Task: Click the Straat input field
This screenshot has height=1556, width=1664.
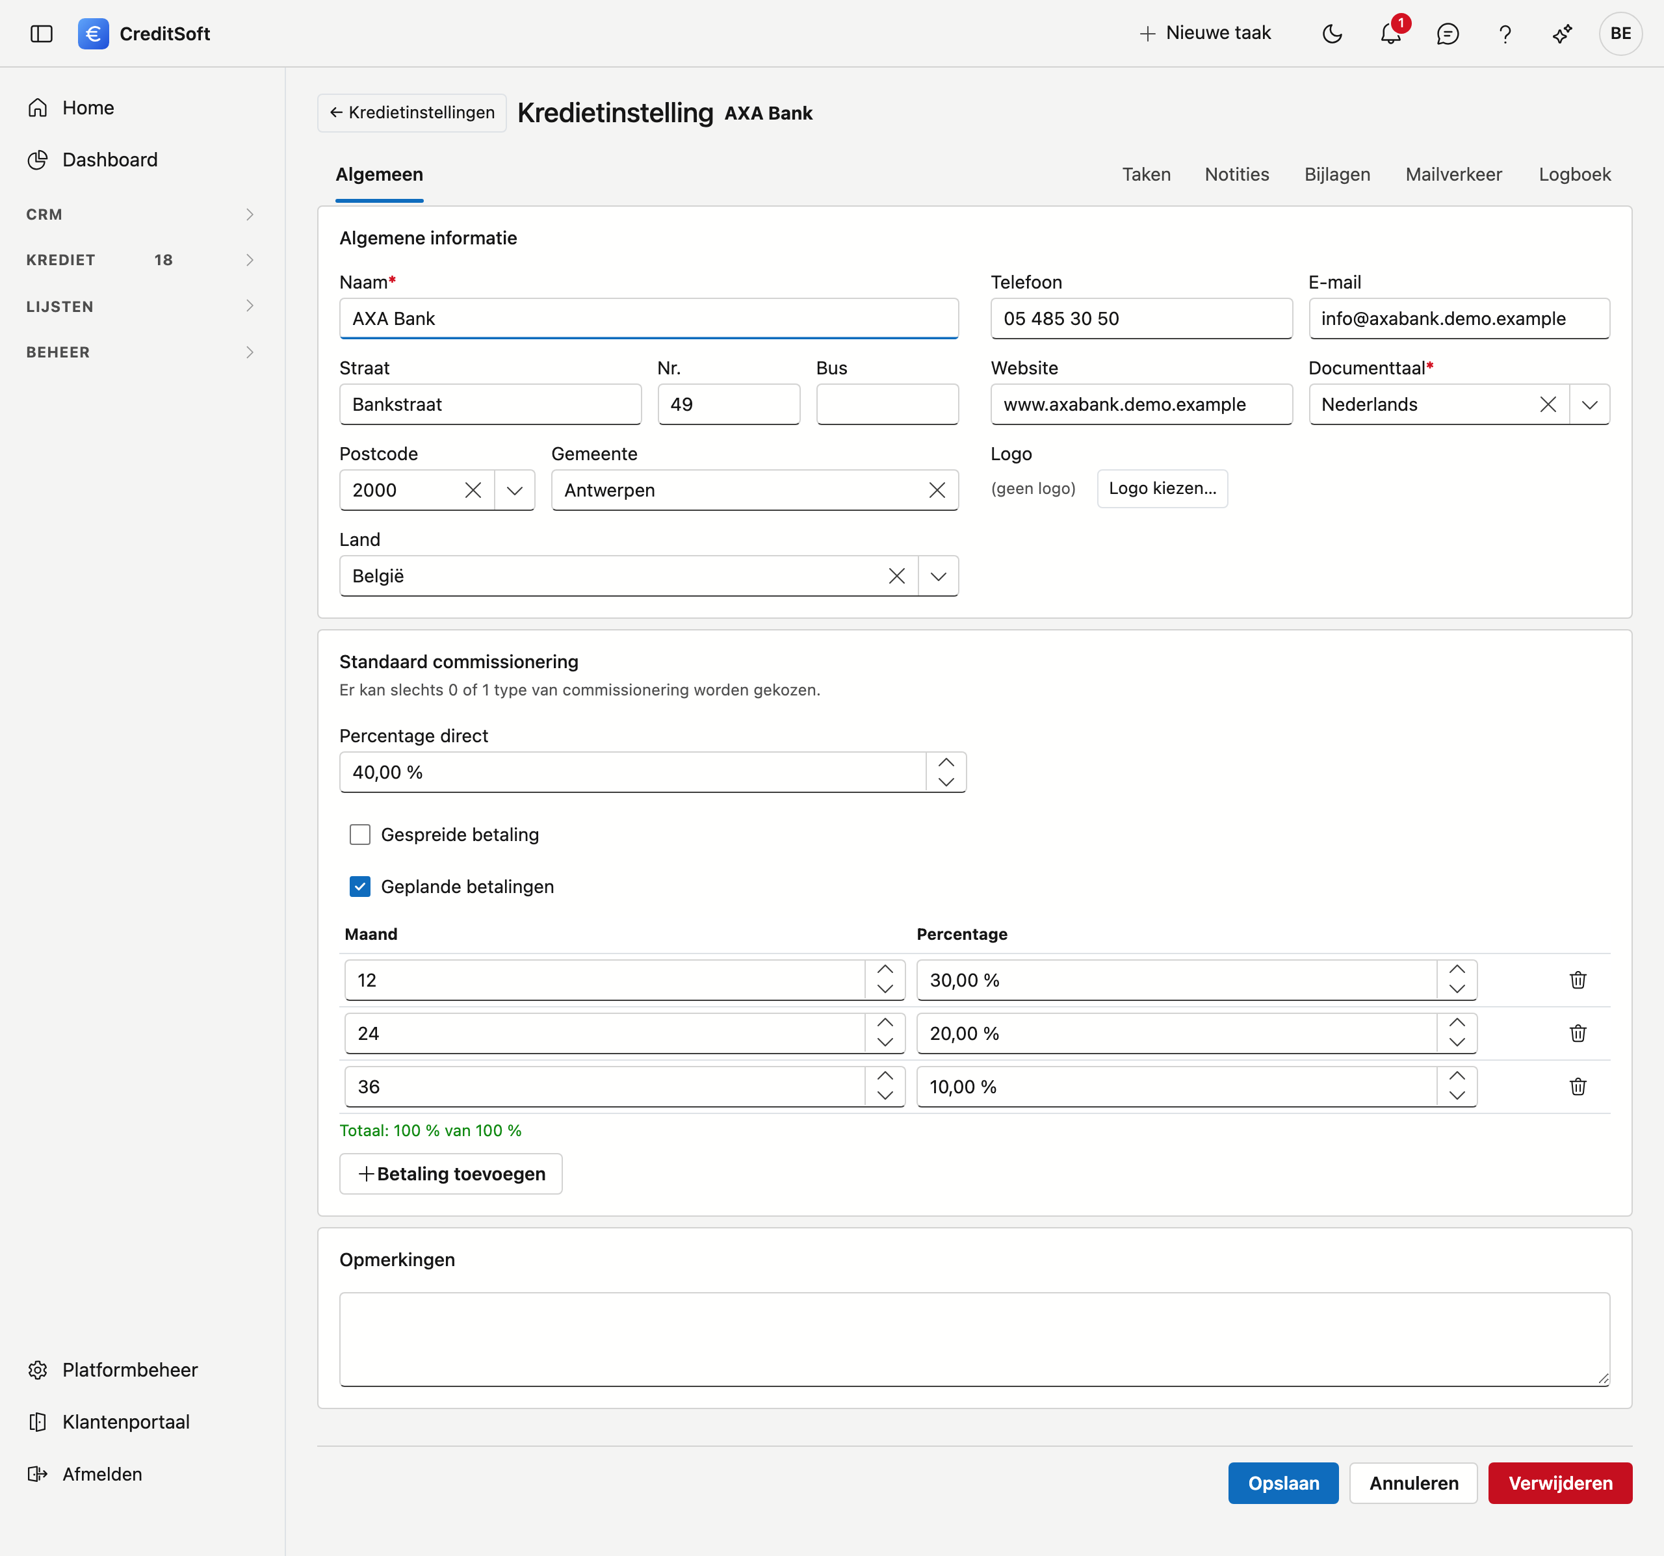Action: (491, 404)
